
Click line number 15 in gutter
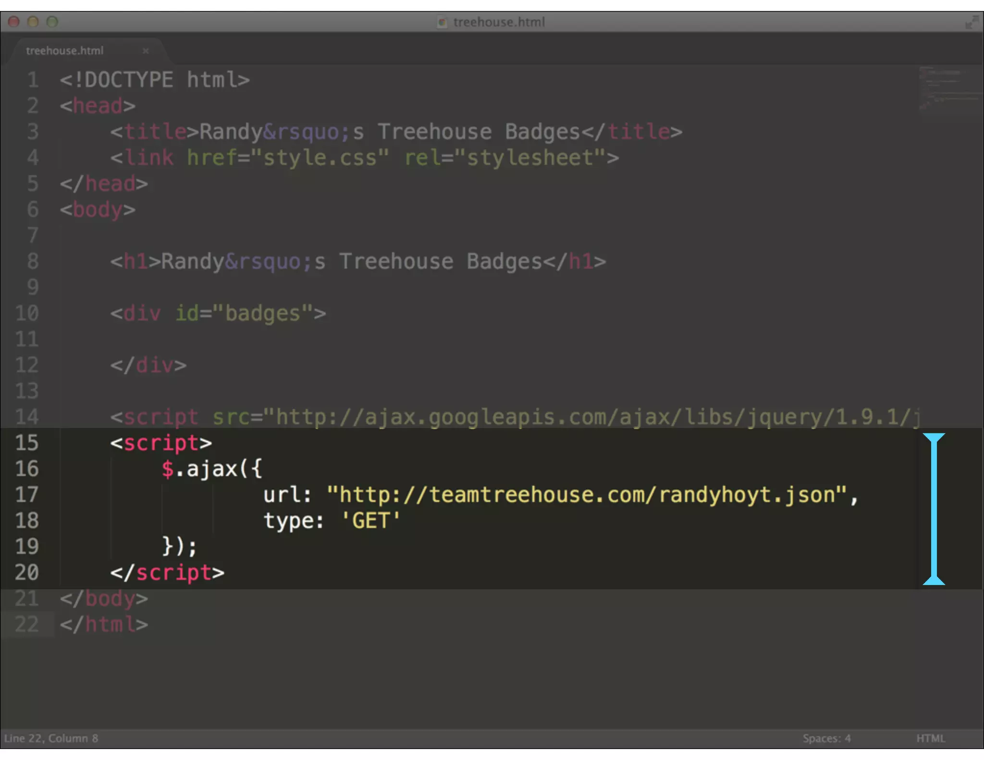(27, 442)
